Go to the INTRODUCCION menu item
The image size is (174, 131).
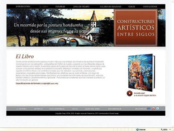coord(23,7)
